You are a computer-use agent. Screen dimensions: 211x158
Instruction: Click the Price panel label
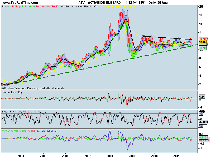(5, 6)
